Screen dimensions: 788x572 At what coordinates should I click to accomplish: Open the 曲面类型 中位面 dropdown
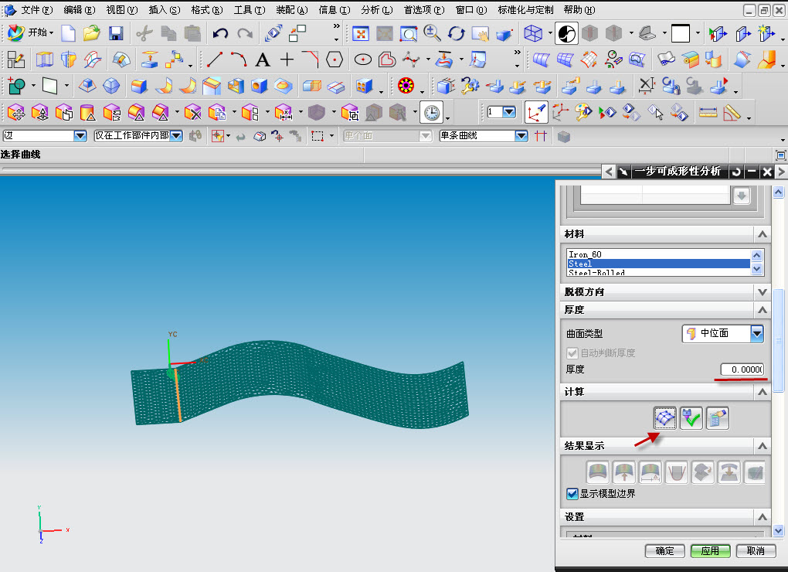(722, 333)
